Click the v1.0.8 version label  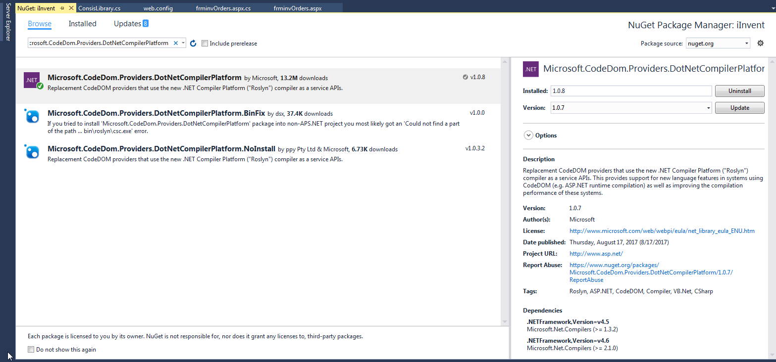point(477,77)
